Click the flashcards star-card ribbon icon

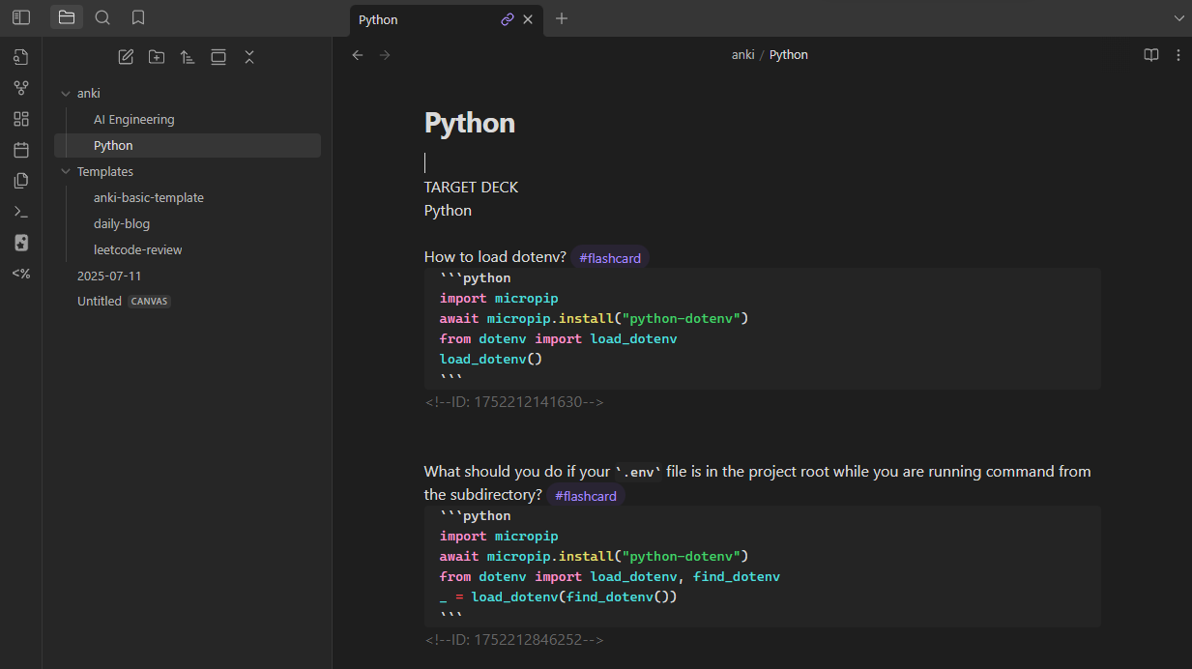(x=21, y=243)
